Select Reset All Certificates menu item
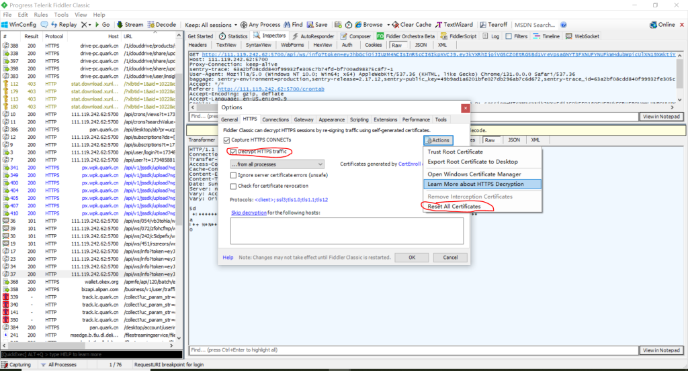 454,207
